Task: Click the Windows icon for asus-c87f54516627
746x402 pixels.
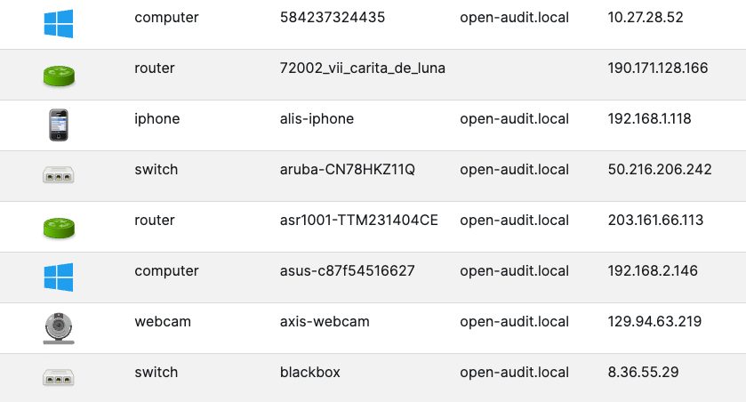Action: tap(59, 277)
